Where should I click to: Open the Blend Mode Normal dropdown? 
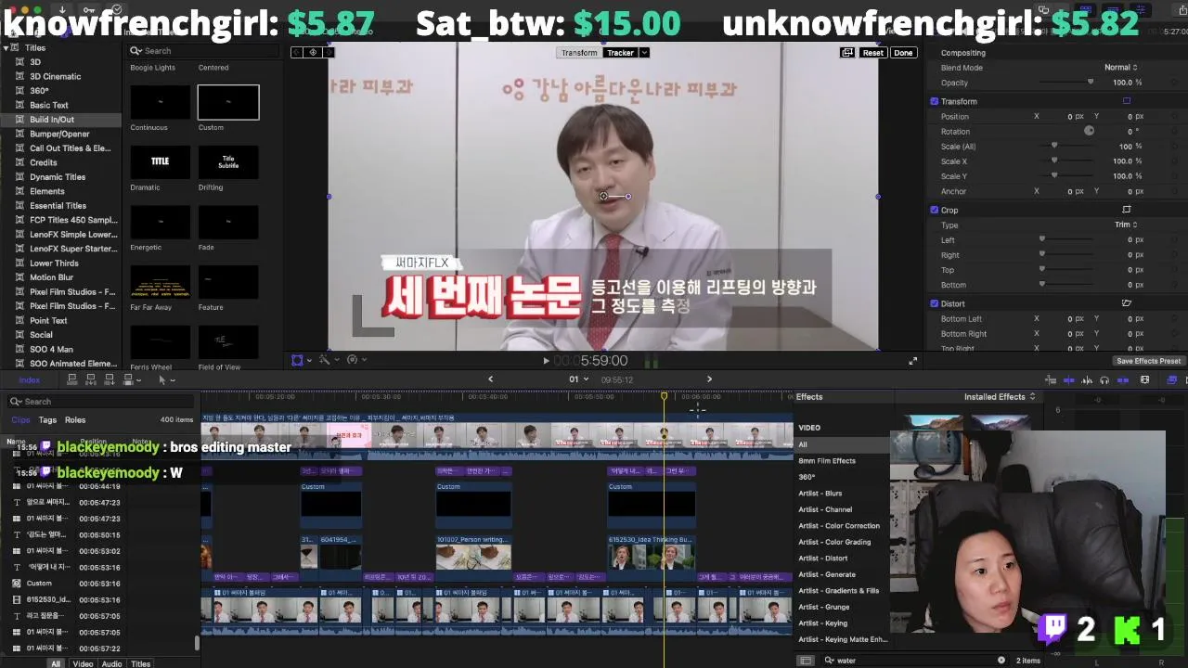(x=1120, y=68)
